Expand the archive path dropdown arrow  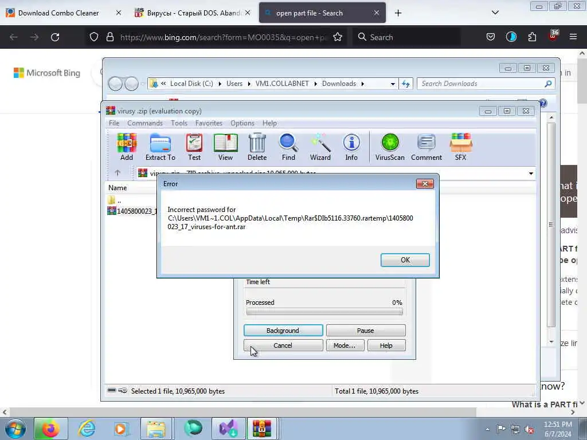click(x=531, y=173)
